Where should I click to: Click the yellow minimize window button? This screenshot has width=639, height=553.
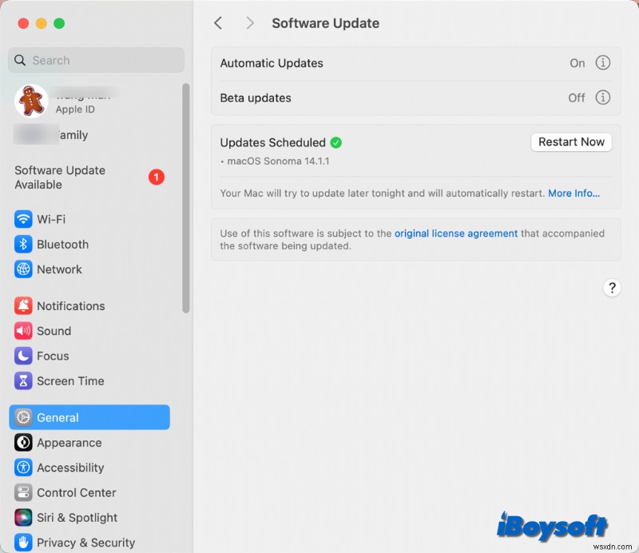pos(42,23)
